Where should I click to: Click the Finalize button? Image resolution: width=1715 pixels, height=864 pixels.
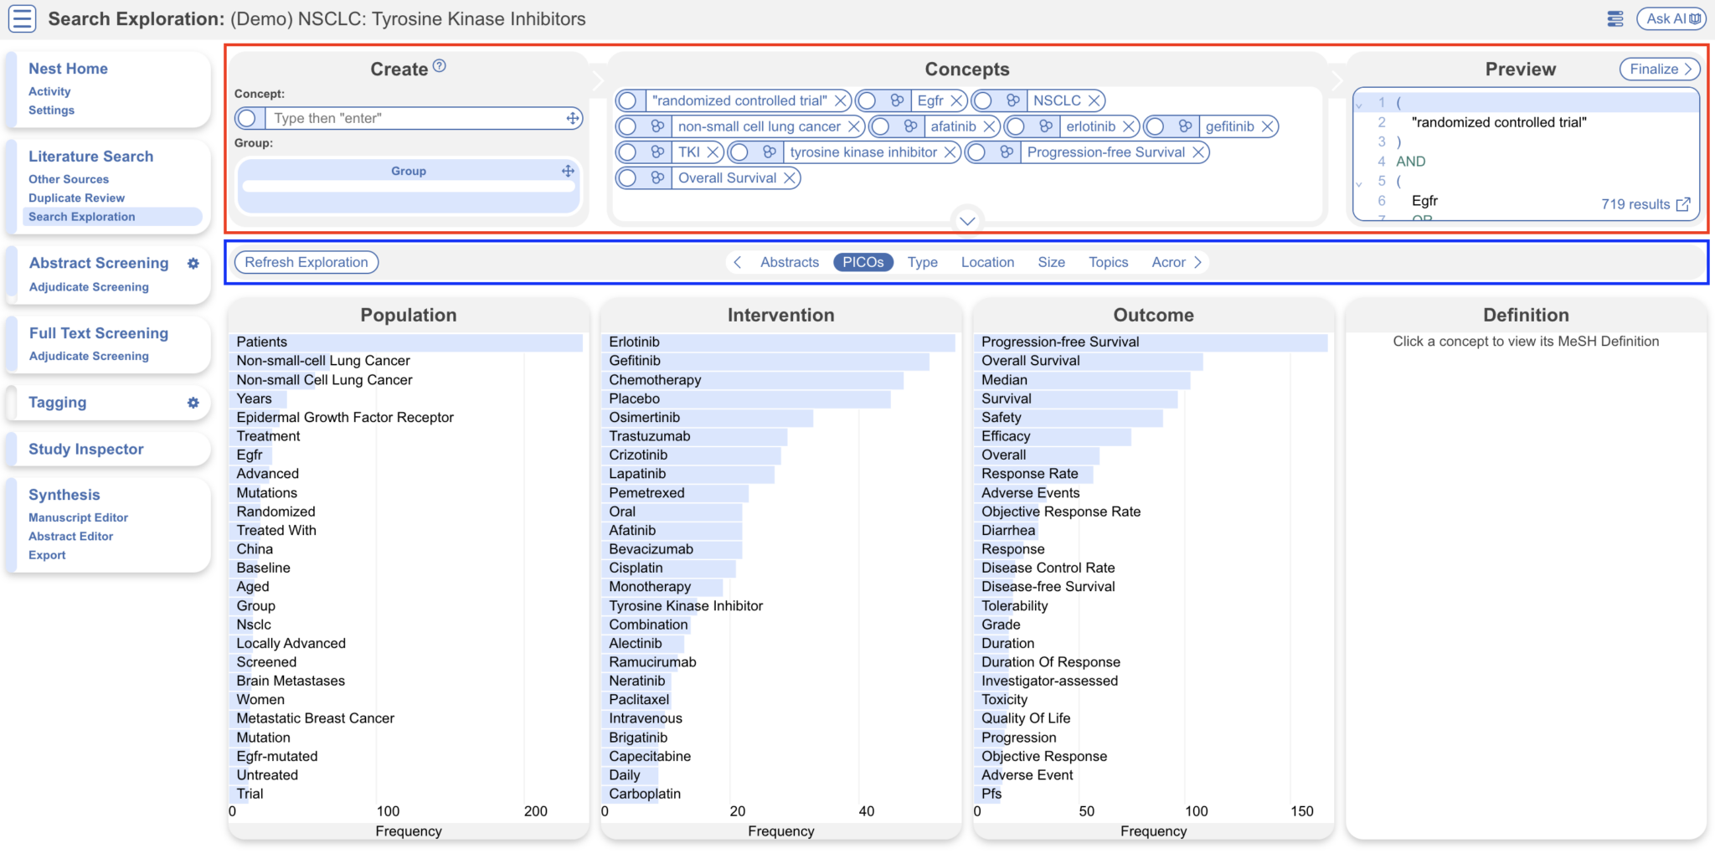click(x=1661, y=69)
